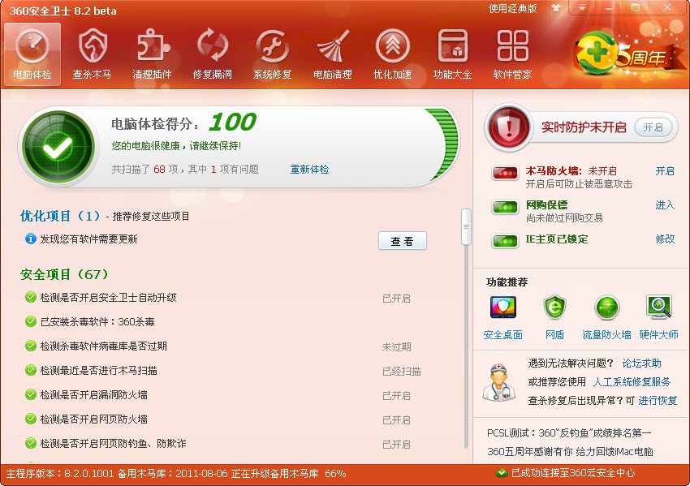Open news '360五周年感谢有你 给力回馈iMac电脑'
Viewport: 690px width, 486px height.
[571, 452]
